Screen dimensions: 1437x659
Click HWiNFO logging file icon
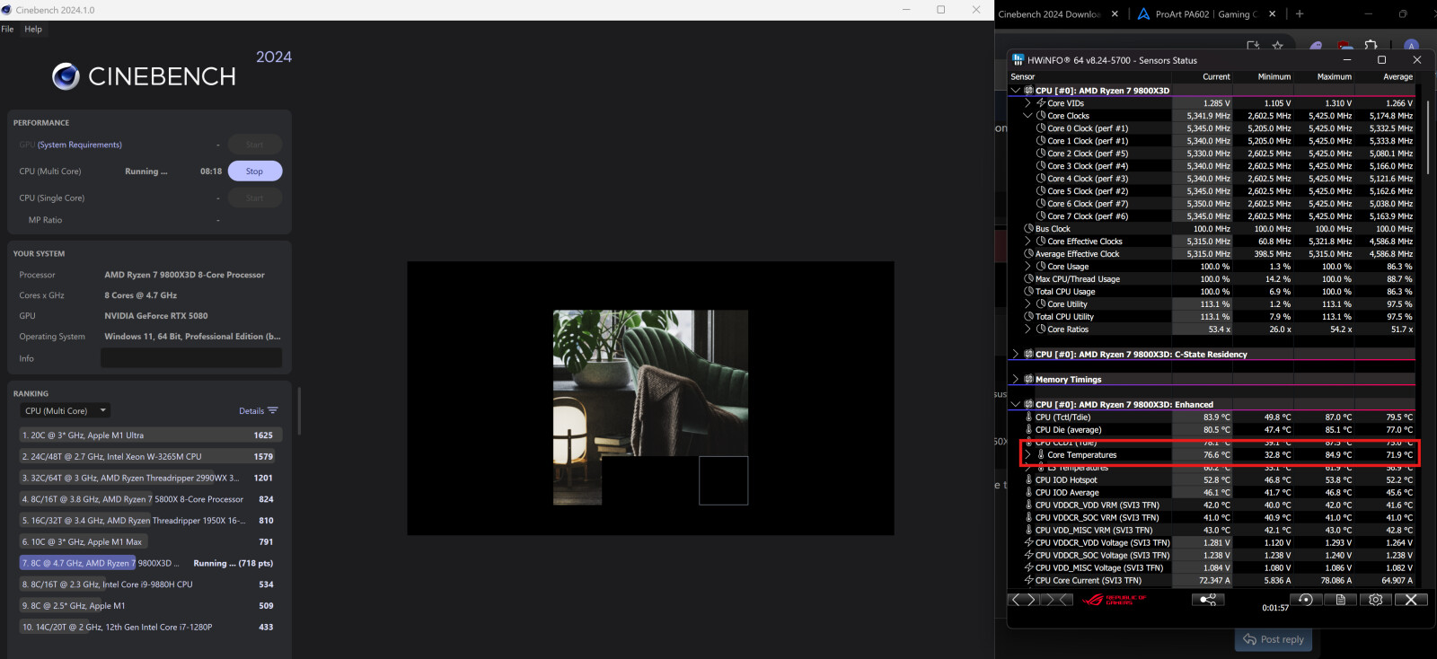[1341, 600]
